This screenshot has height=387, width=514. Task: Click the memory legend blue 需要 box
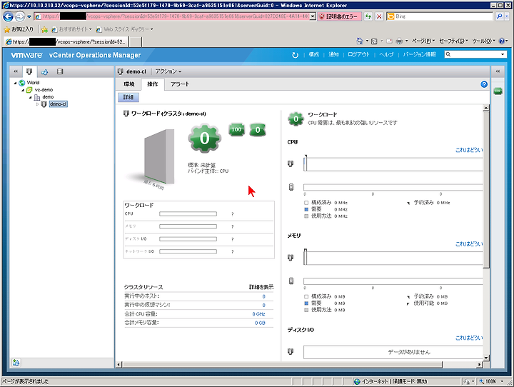click(x=306, y=303)
